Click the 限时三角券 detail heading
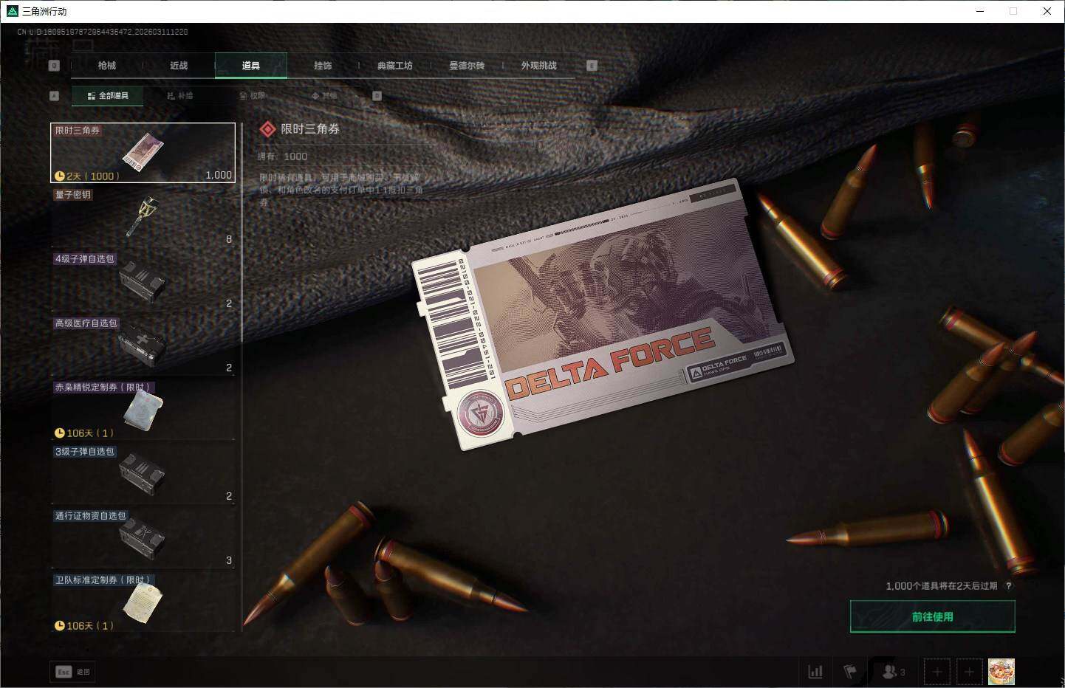Screen dimensions: 1065x688 coord(310,129)
